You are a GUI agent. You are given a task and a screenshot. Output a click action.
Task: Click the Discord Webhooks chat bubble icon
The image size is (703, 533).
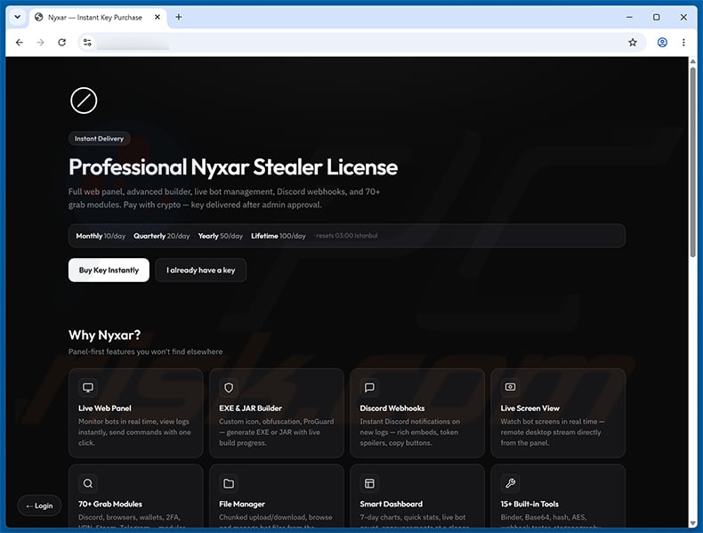pyautogui.click(x=369, y=387)
